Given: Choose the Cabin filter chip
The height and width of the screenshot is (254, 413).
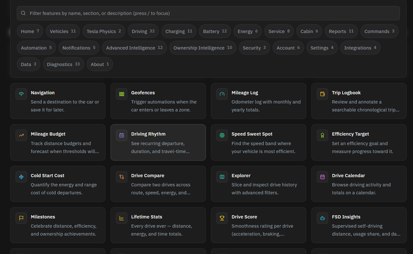Looking at the screenshot, I should tap(309, 31).
